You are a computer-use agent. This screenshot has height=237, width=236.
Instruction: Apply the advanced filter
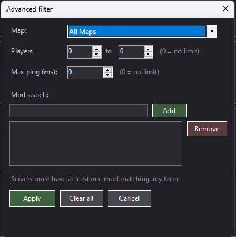point(32,198)
